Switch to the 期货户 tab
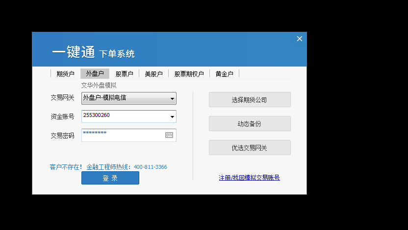 pyautogui.click(x=66, y=74)
